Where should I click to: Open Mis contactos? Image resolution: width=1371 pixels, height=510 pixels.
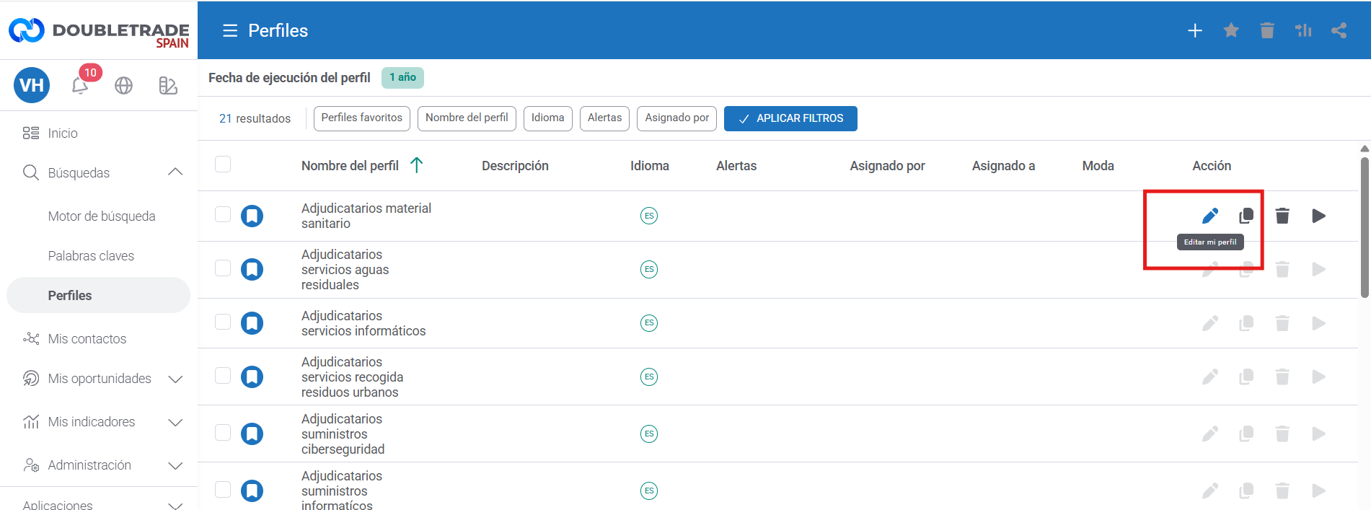click(x=87, y=339)
